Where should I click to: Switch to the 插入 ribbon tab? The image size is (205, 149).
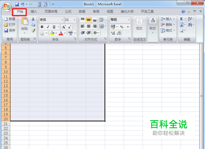pos(34,11)
